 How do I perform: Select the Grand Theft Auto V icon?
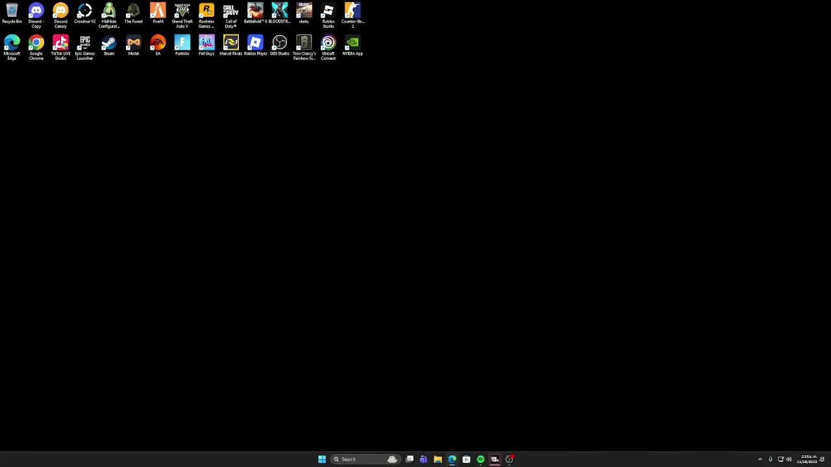pyautogui.click(x=182, y=16)
